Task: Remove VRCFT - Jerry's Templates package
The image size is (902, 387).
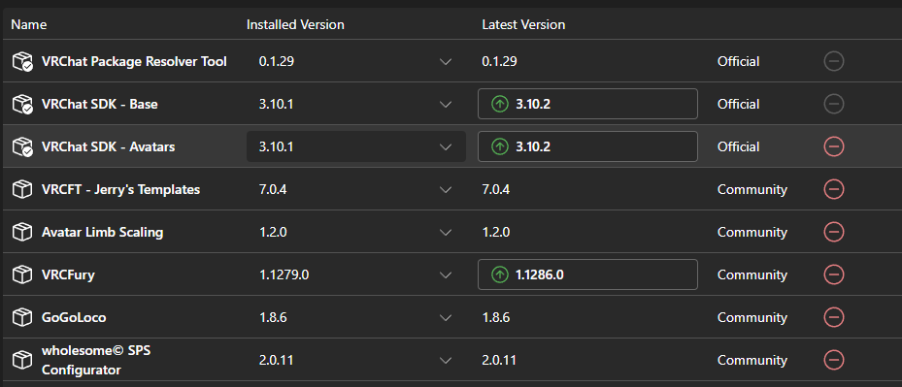Action: (833, 189)
